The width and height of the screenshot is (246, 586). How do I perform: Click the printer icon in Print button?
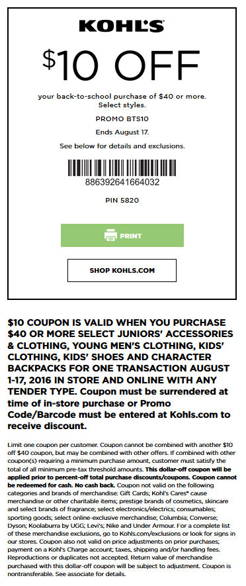(110, 236)
